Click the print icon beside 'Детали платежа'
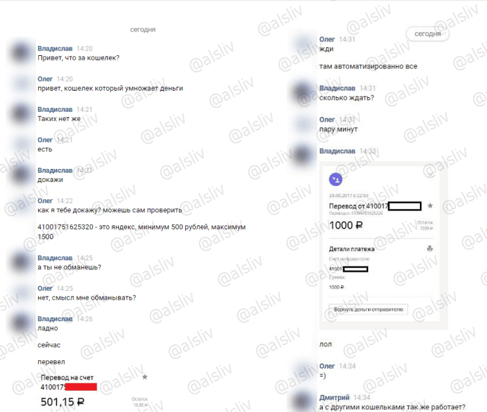 430,248
